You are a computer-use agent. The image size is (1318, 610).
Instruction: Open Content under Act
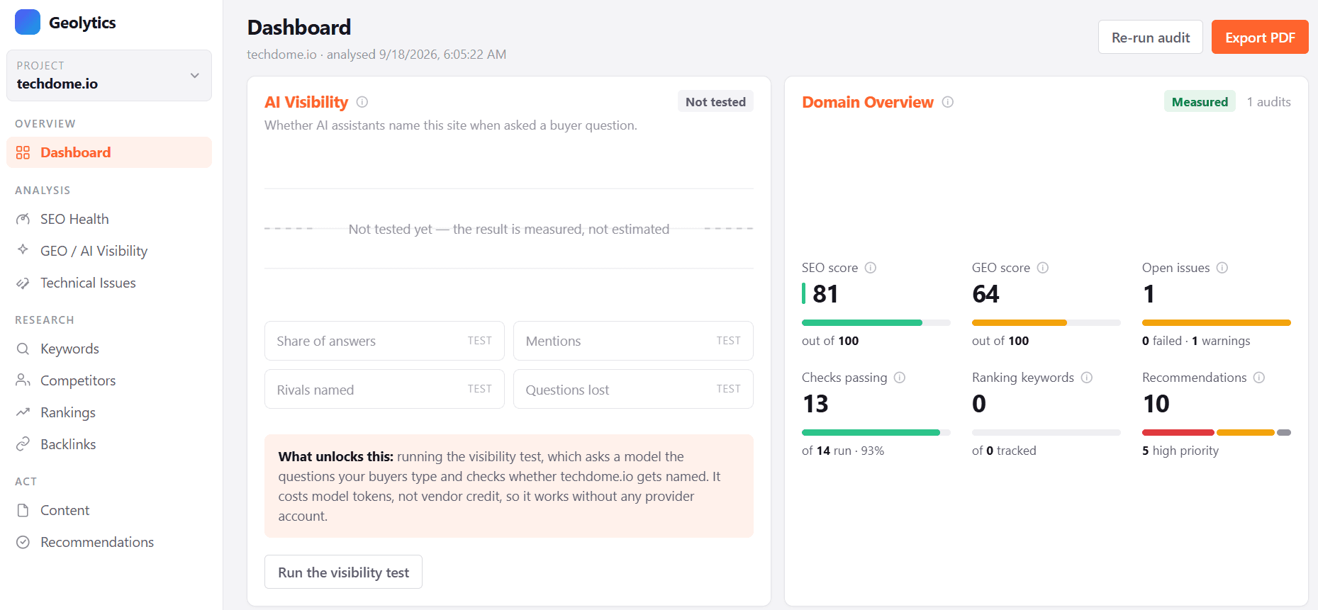point(109,510)
